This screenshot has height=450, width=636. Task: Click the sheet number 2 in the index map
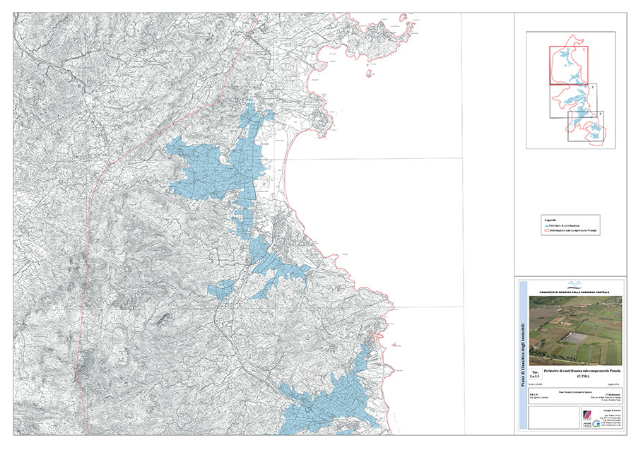tap(593, 87)
